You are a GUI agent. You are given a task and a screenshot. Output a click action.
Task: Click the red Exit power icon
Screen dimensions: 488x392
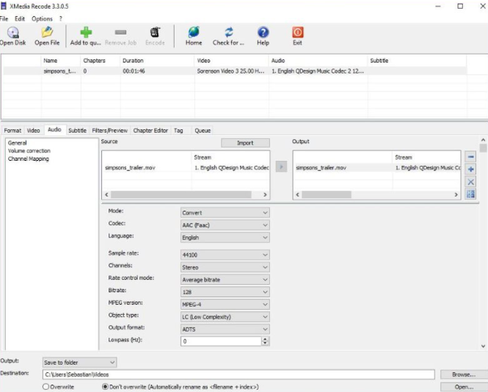coord(297,33)
